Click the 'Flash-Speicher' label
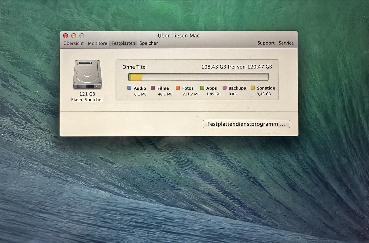The height and width of the screenshot is (243, 369). coord(87,100)
